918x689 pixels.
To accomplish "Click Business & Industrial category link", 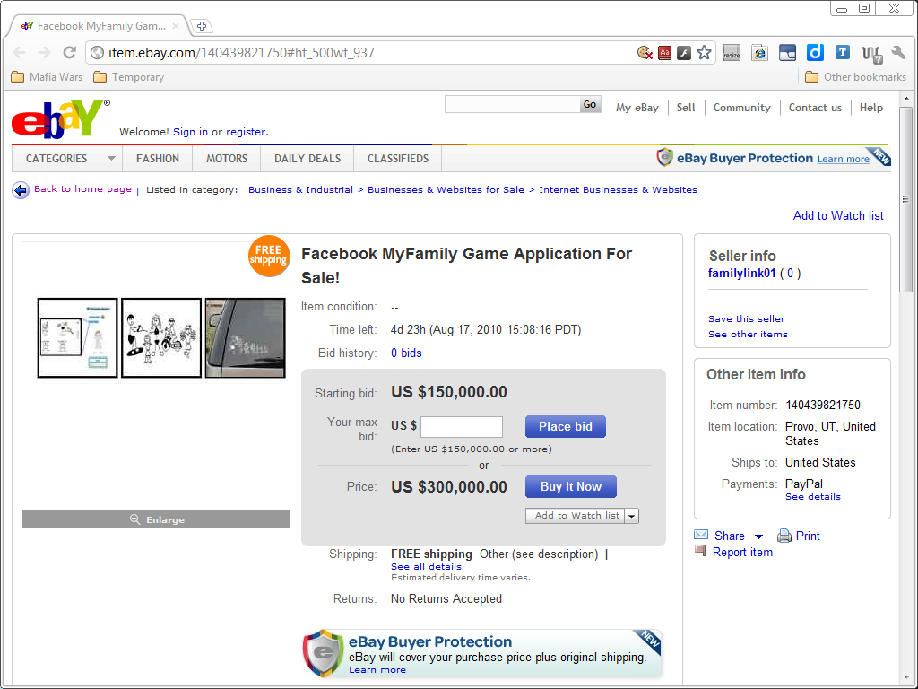I will tap(300, 190).
